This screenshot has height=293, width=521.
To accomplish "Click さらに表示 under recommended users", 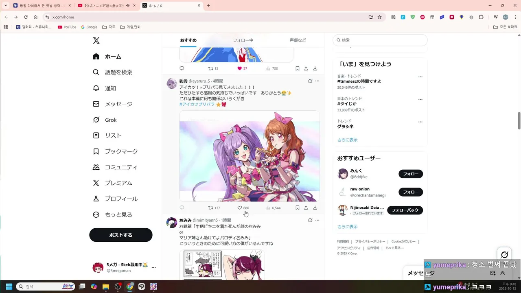I will click(347, 227).
